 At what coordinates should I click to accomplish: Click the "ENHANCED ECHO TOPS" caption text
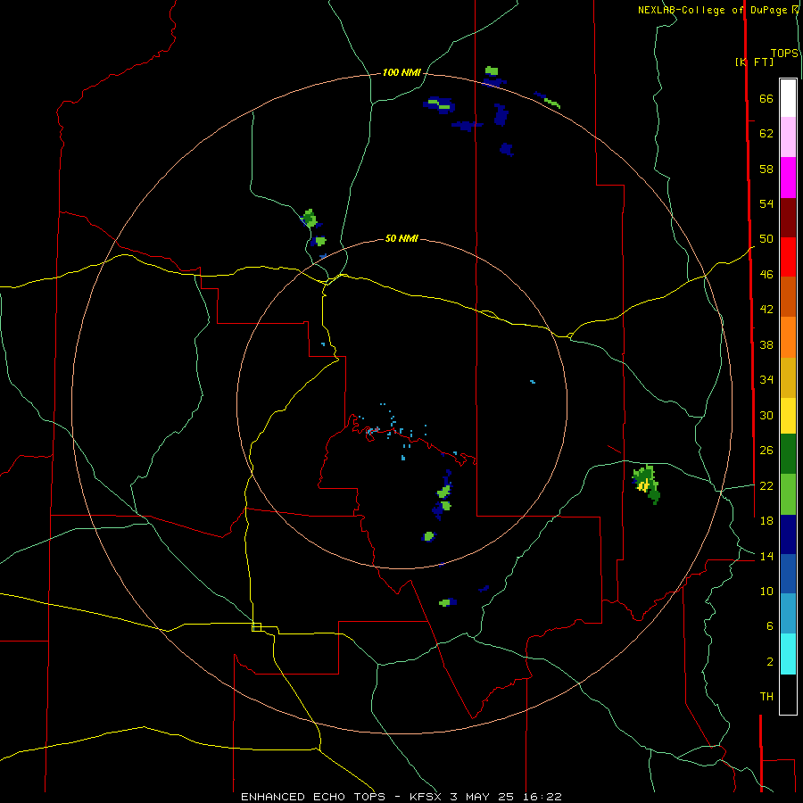[314, 797]
